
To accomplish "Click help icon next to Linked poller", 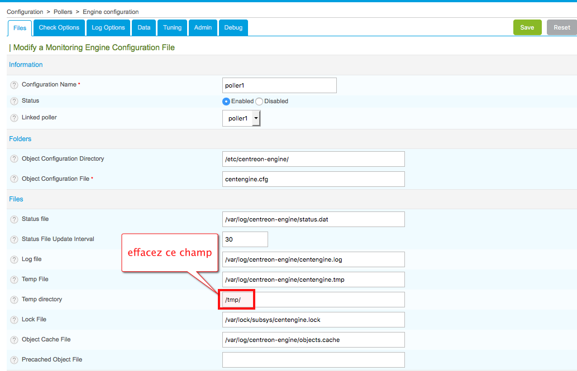I will (15, 118).
